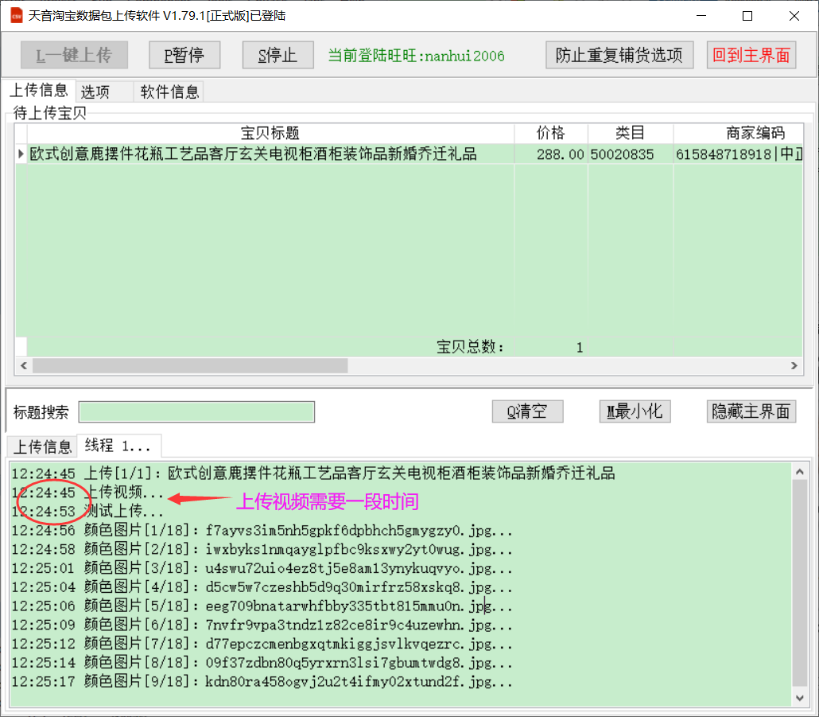Click the horizontal scrollbar left arrow
Image resolution: width=819 pixels, height=717 pixels.
coord(23,365)
